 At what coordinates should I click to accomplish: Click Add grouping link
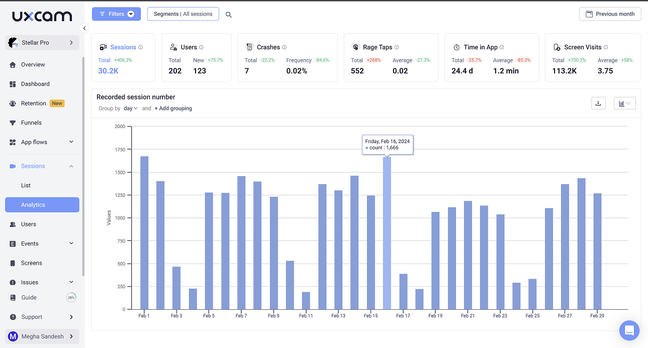coord(173,108)
